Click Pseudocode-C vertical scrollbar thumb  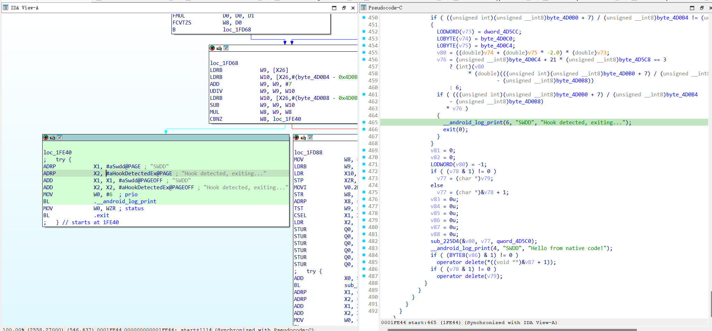coord(711,304)
